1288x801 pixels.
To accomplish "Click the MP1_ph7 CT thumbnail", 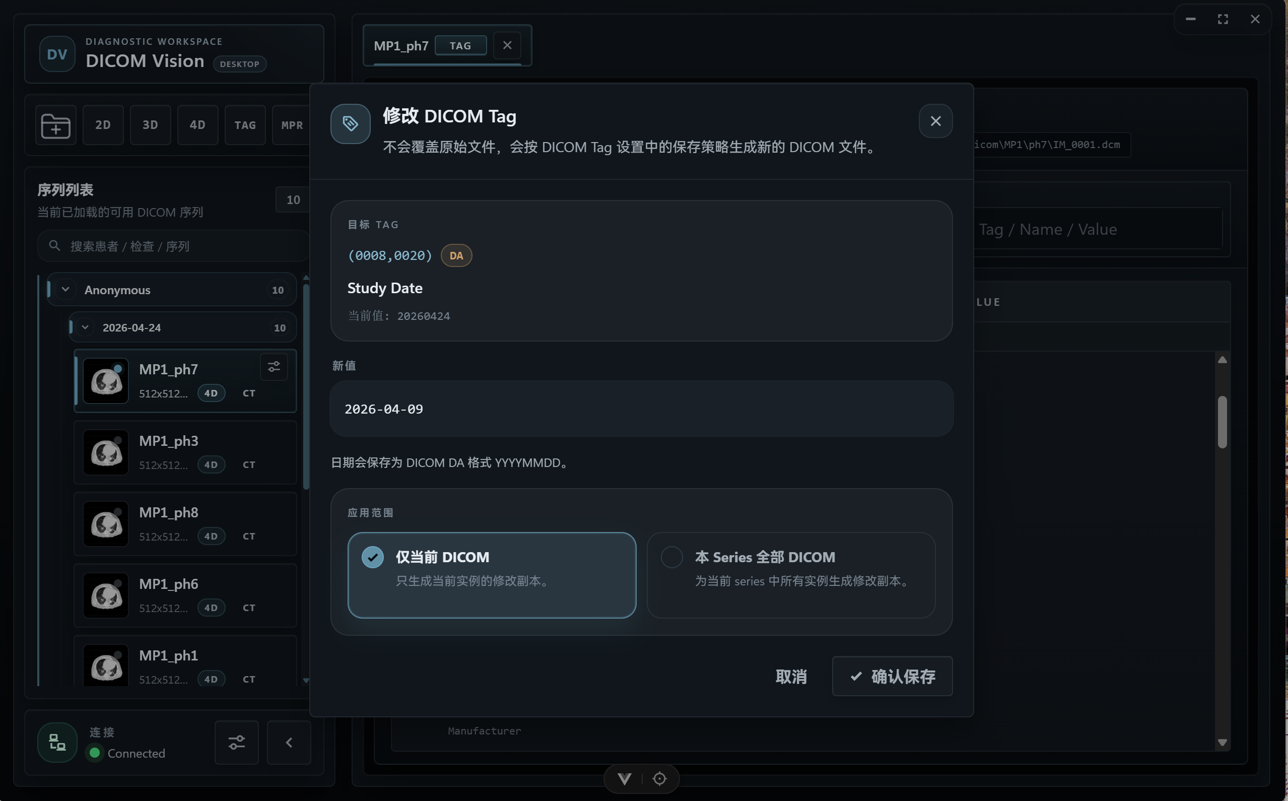I will coord(106,381).
